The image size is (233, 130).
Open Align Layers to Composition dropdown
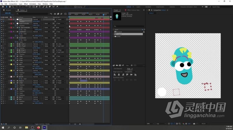(x=131, y=72)
